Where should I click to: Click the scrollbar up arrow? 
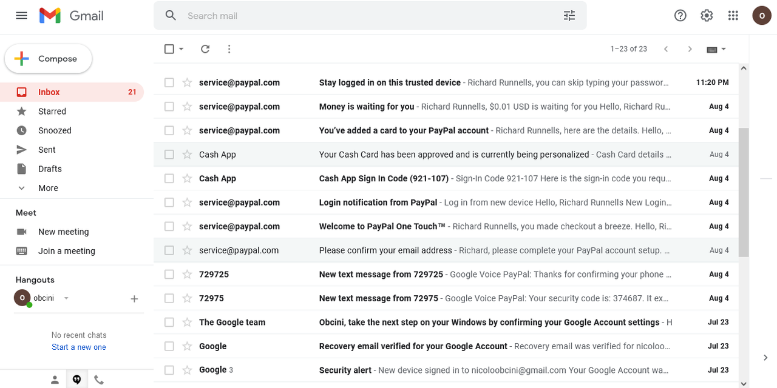tap(744, 69)
